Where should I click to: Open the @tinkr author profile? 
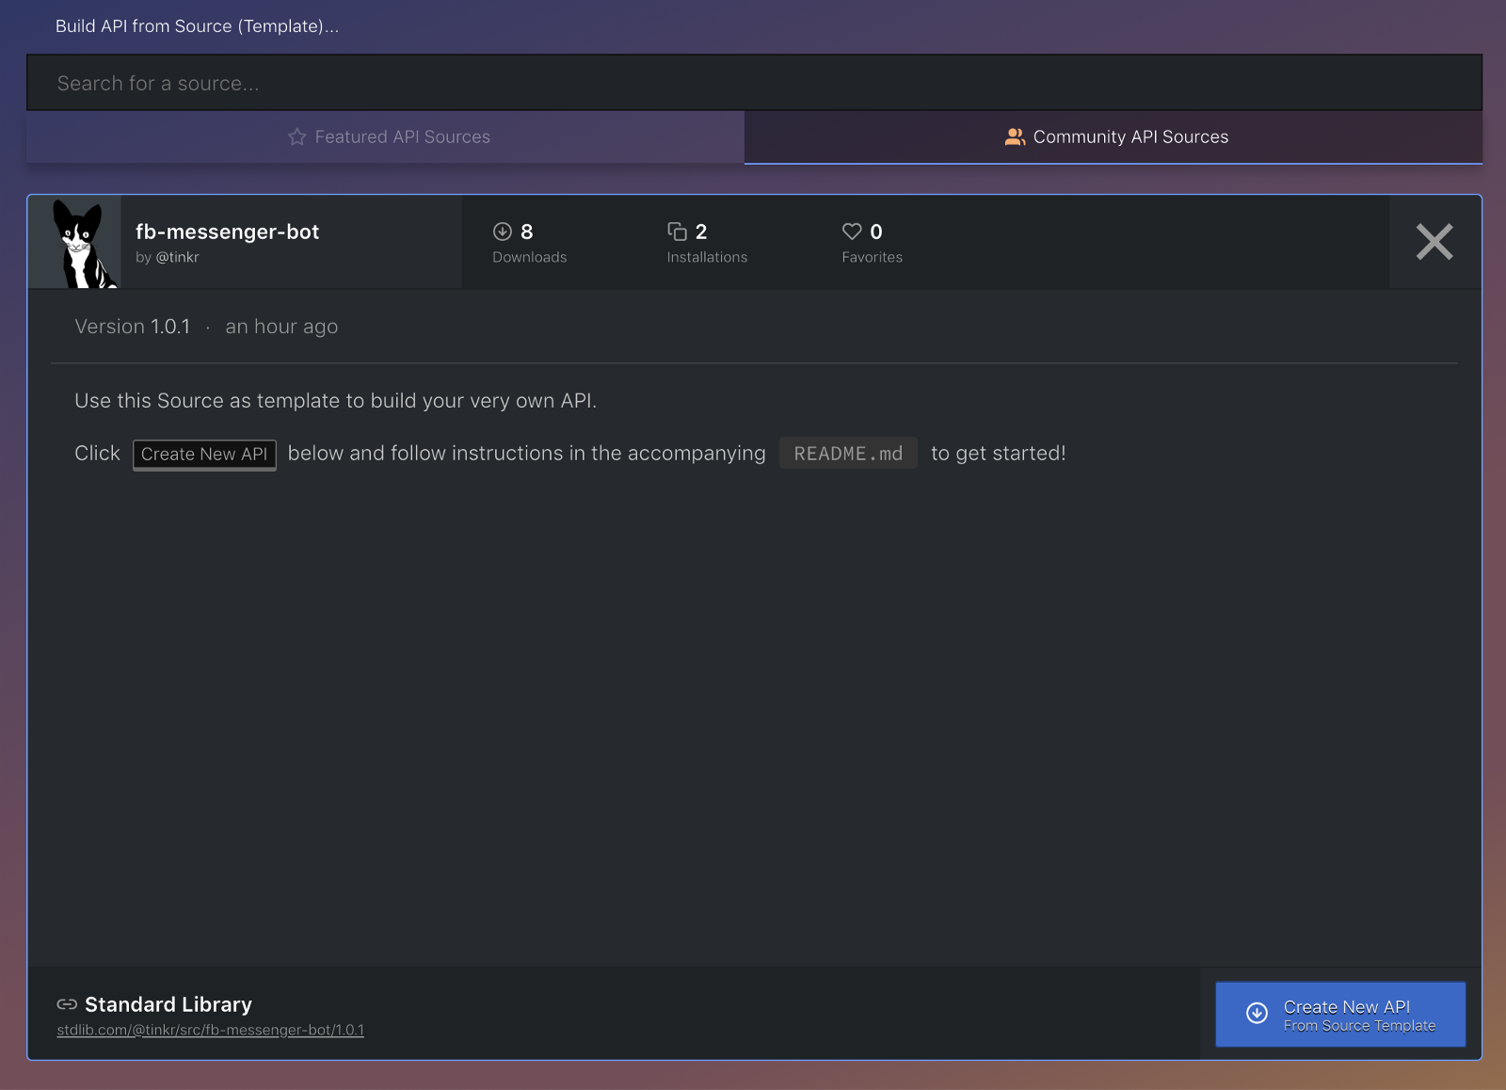[177, 257]
